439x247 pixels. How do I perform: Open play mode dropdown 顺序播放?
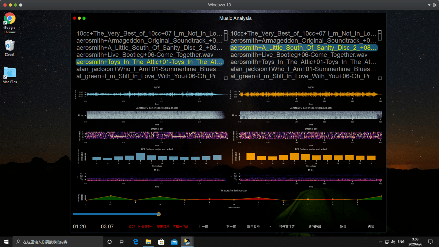[259, 227]
